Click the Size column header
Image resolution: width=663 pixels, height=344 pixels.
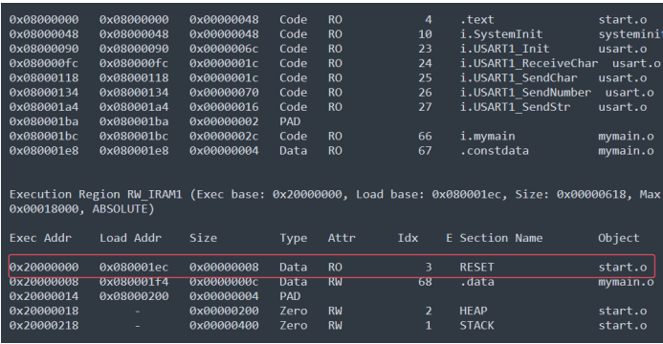pos(204,238)
